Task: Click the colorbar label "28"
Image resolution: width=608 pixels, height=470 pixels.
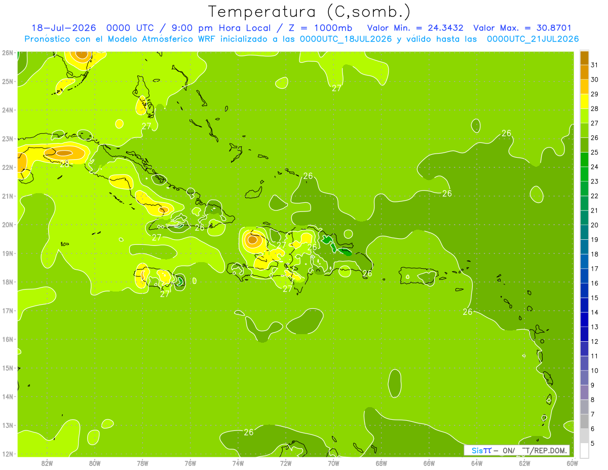Action: (594, 109)
